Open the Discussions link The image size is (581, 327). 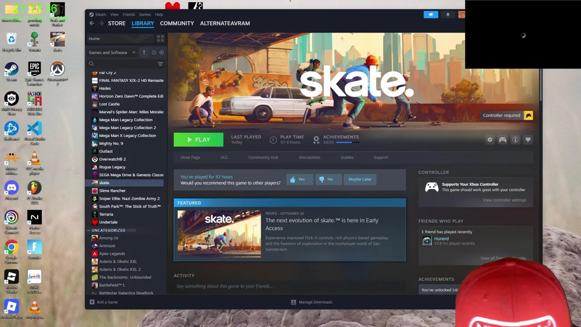pyautogui.click(x=310, y=157)
